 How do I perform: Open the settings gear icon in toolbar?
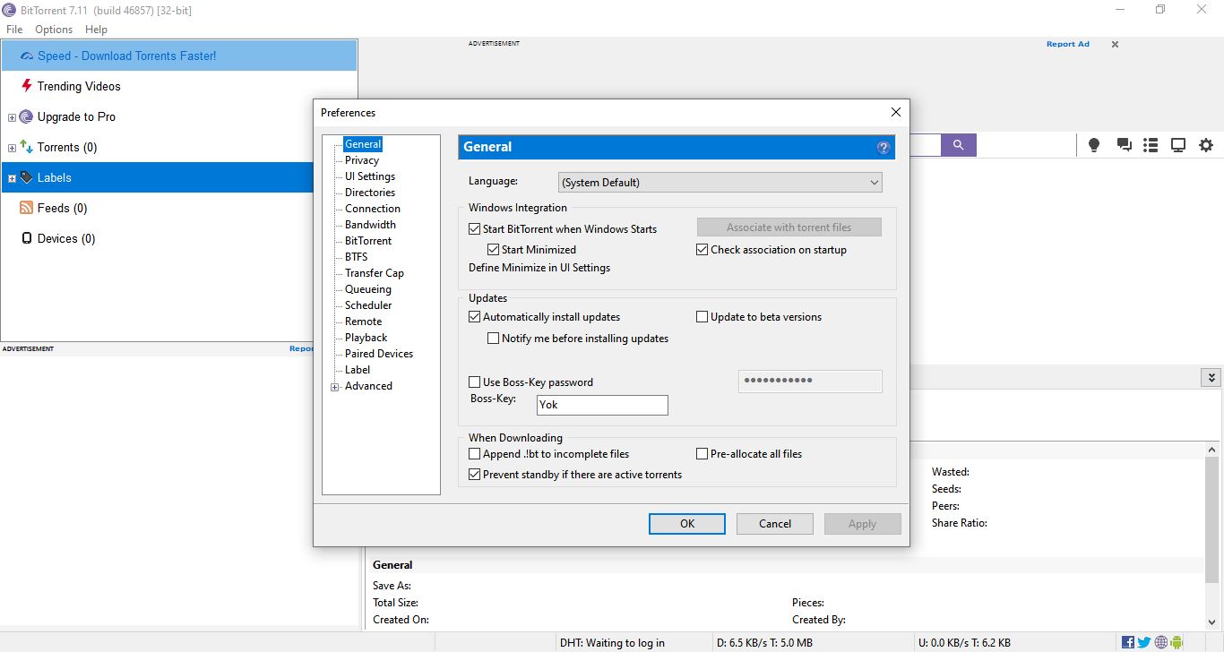(x=1206, y=145)
